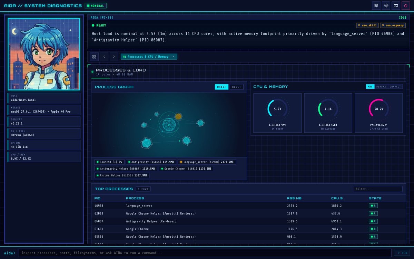Switch CPU & Memory view to PLASMA

click(381, 87)
